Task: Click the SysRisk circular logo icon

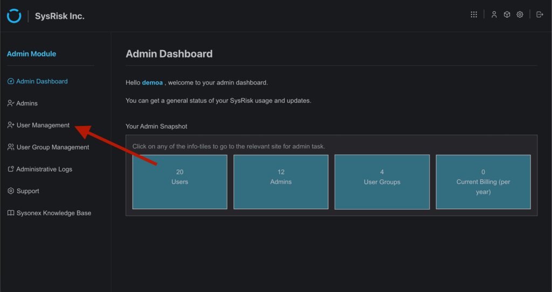Action: tap(14, 16)
